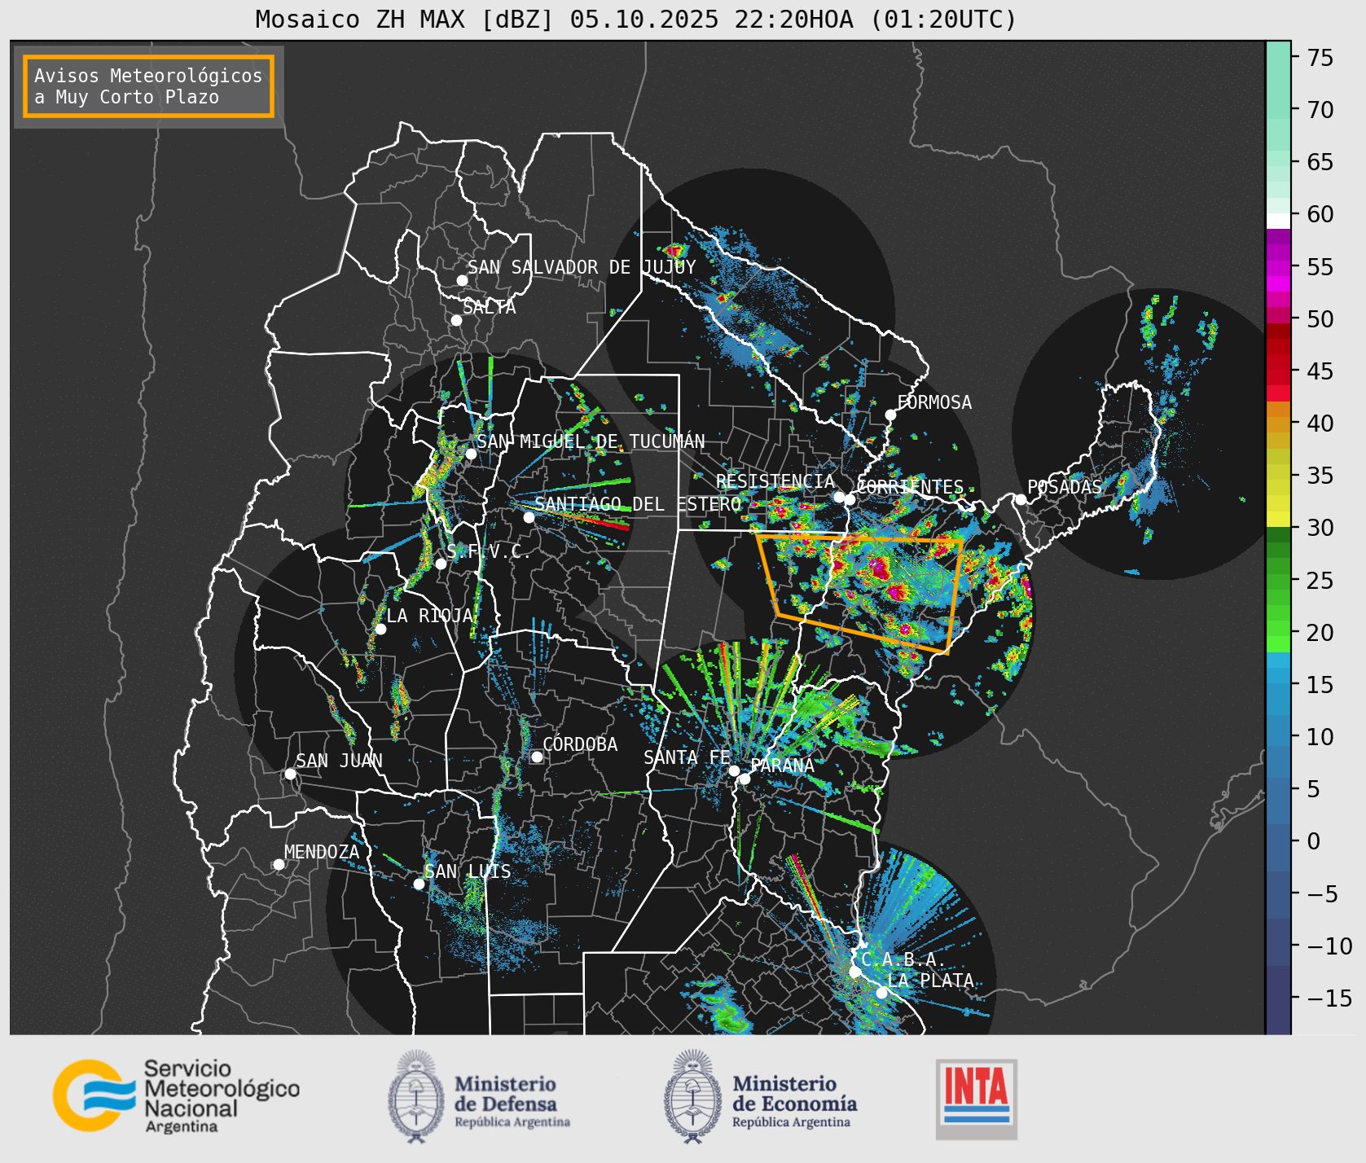Image resolution: width=1366 pixels, height=1163 pixels.
Task: Click the Resistencia city marker
Action: coord(839,497)
